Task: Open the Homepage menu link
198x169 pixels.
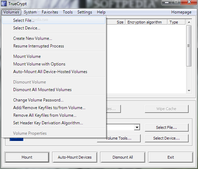Action: pyautogui.click(x=181, y=12)
